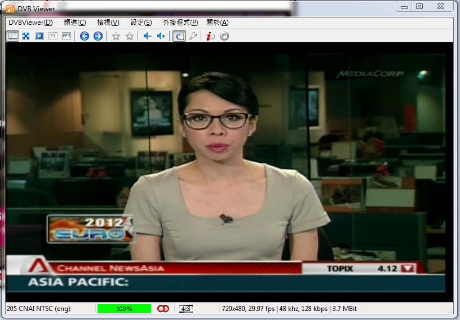This screenshot has height=320, width=460.
Task: Click the status text 205 CNAI NTSC (eng)
Action: pos(38,309)
